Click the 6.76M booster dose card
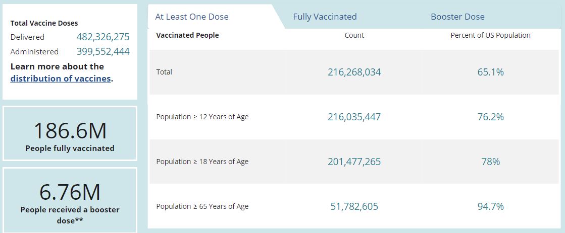 click(x=70, y=200)
